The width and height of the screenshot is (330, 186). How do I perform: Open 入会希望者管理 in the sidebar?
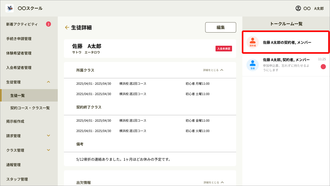click(x=29, y=68)
